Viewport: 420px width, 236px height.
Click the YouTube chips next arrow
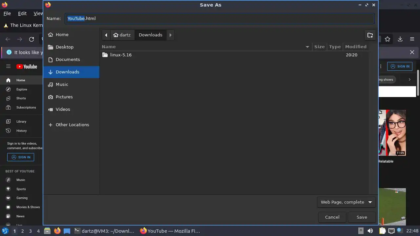(x=409, y=79)
